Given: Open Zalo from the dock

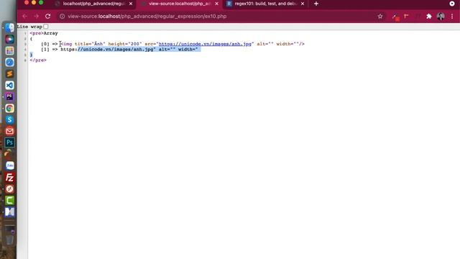Looking at the screenshot, I should point(9,165).
